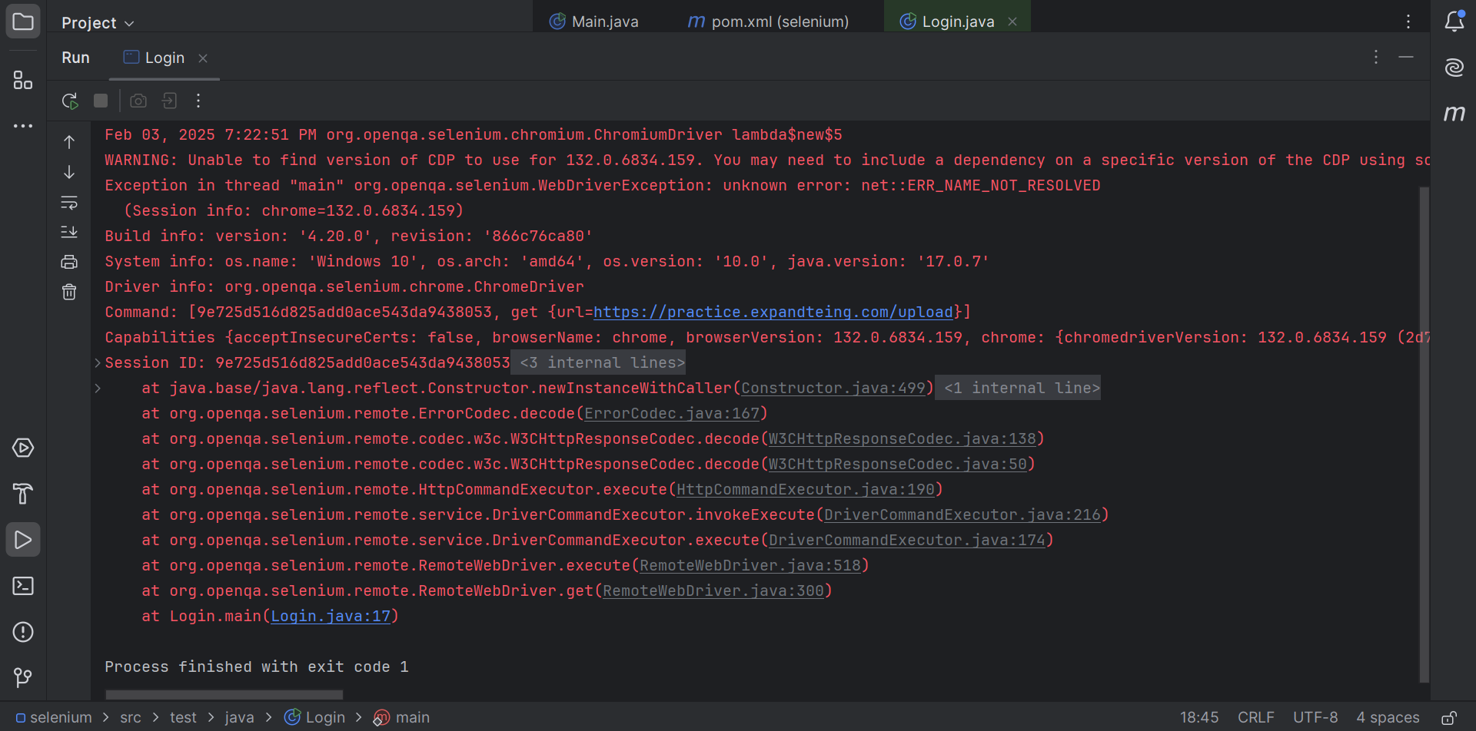1476x731 pixels.
Task: Toggle soft-wrap in console
Action: (69, 203)
